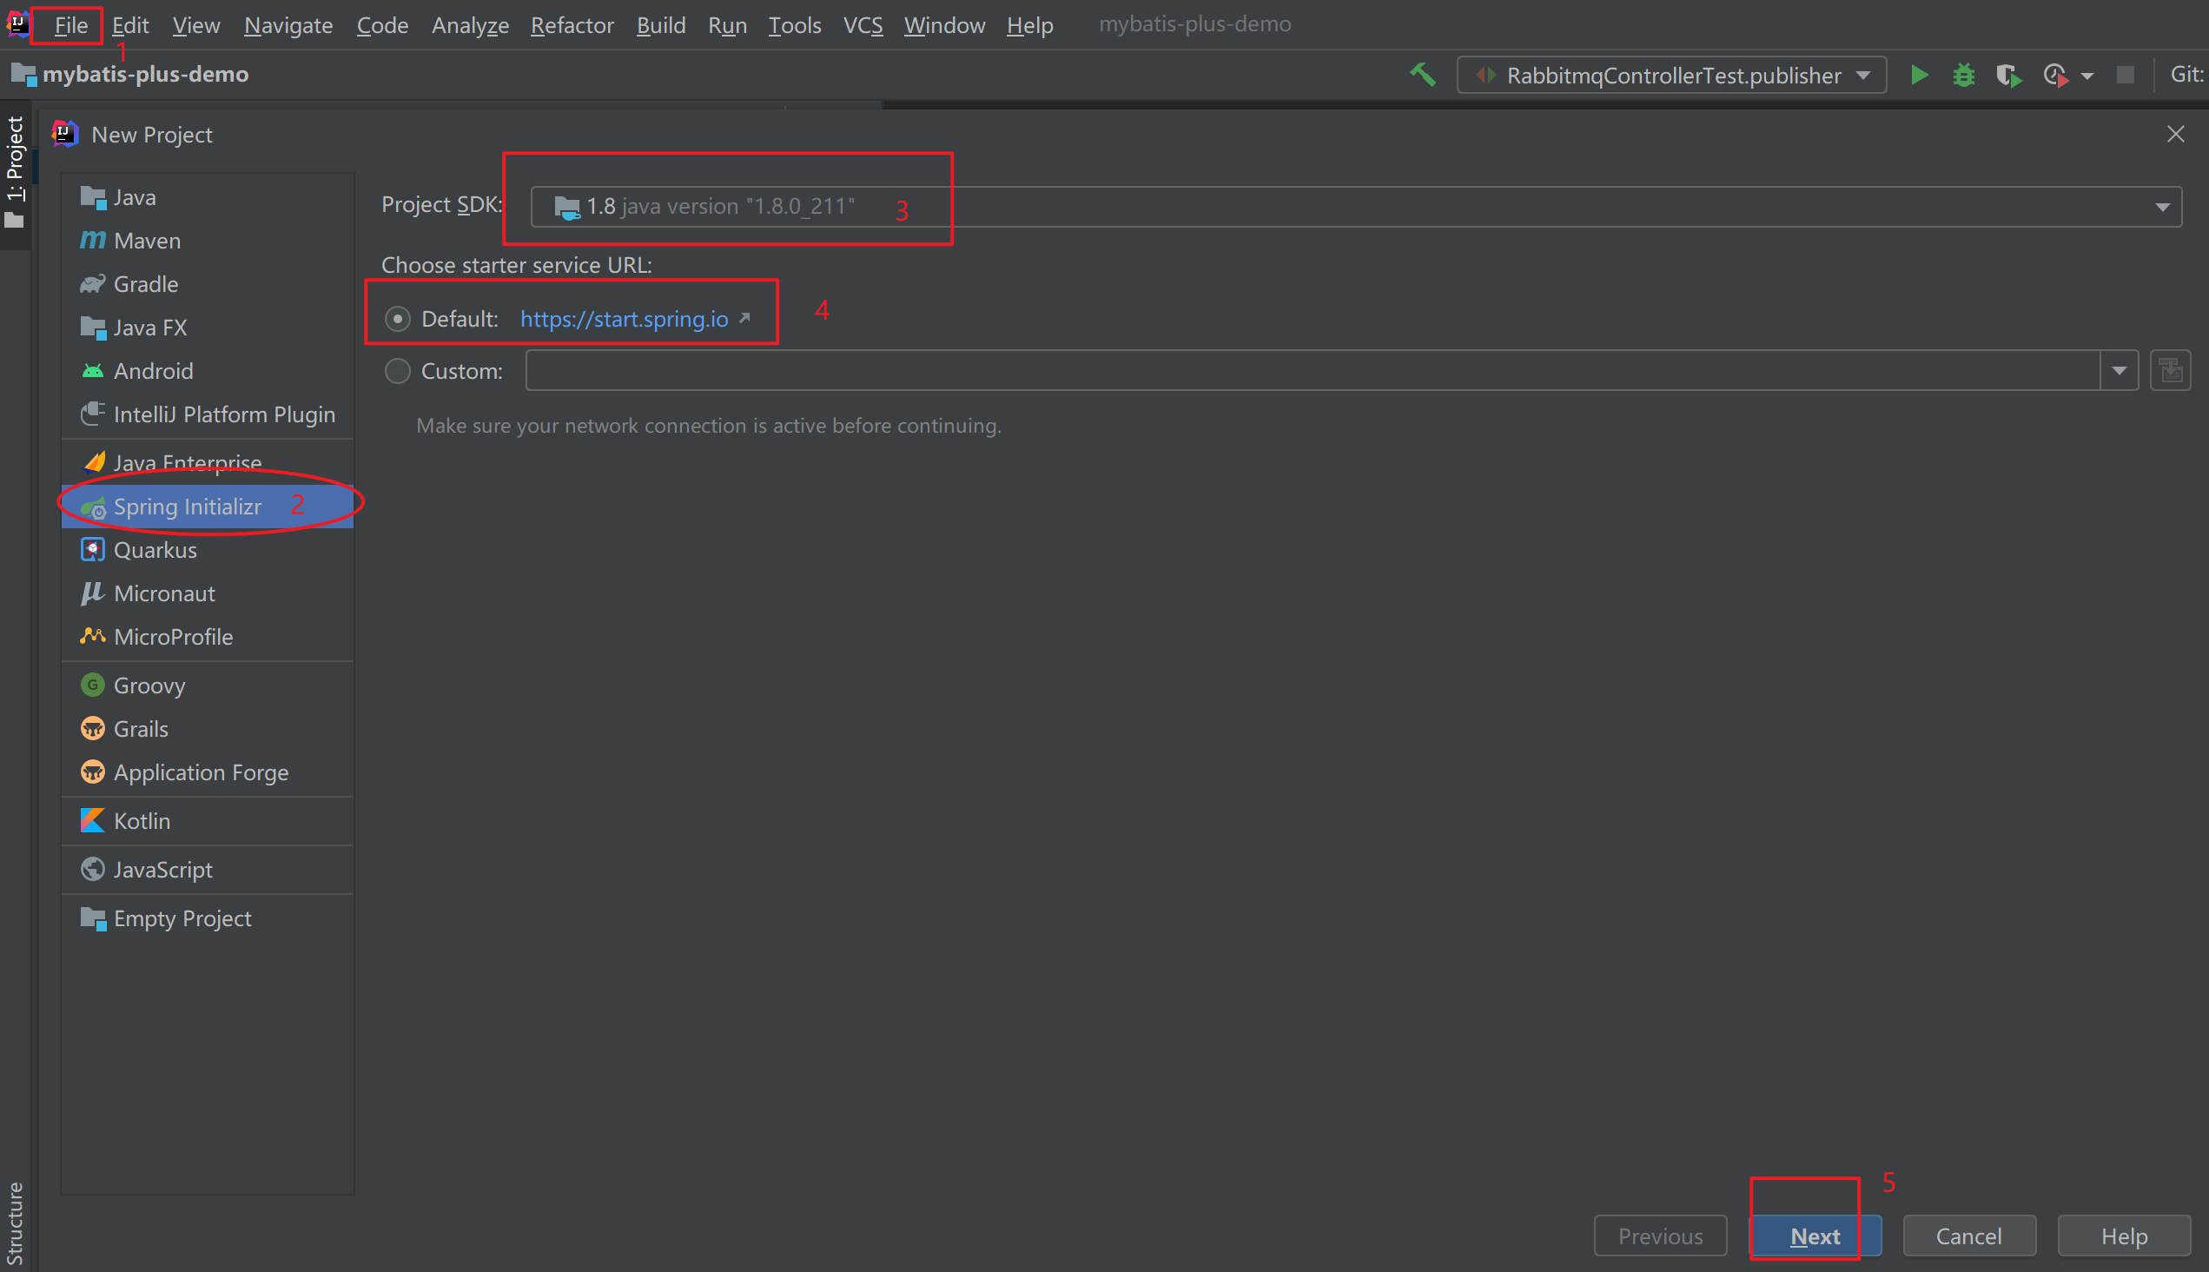Select Groovy project type
This screenshot has width=2209, height=1272.
tap(208, 686)
